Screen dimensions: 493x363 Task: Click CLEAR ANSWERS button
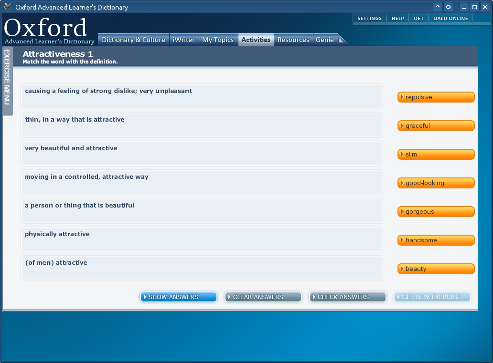tap(263, 297)
